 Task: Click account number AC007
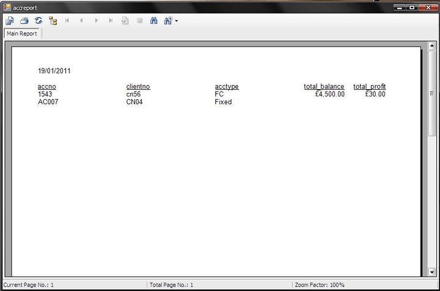(x=48, y=102)
